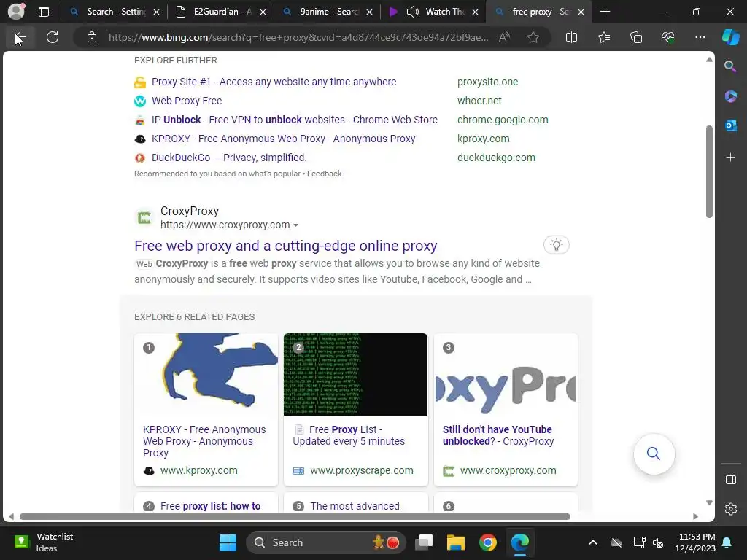Launch Google Chrome from taskbar
The height and width of the screenshot is (560, 747).
coord(487,542)
